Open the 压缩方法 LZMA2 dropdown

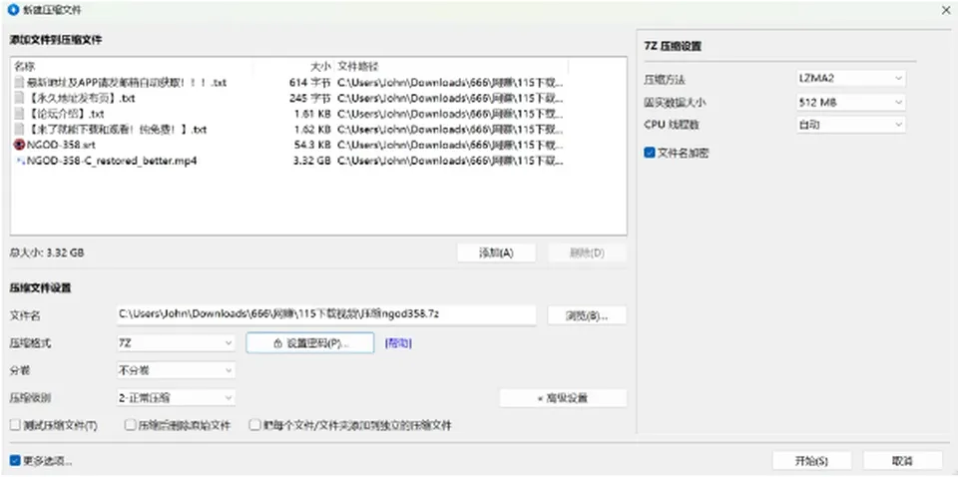(x=850, y=79)
